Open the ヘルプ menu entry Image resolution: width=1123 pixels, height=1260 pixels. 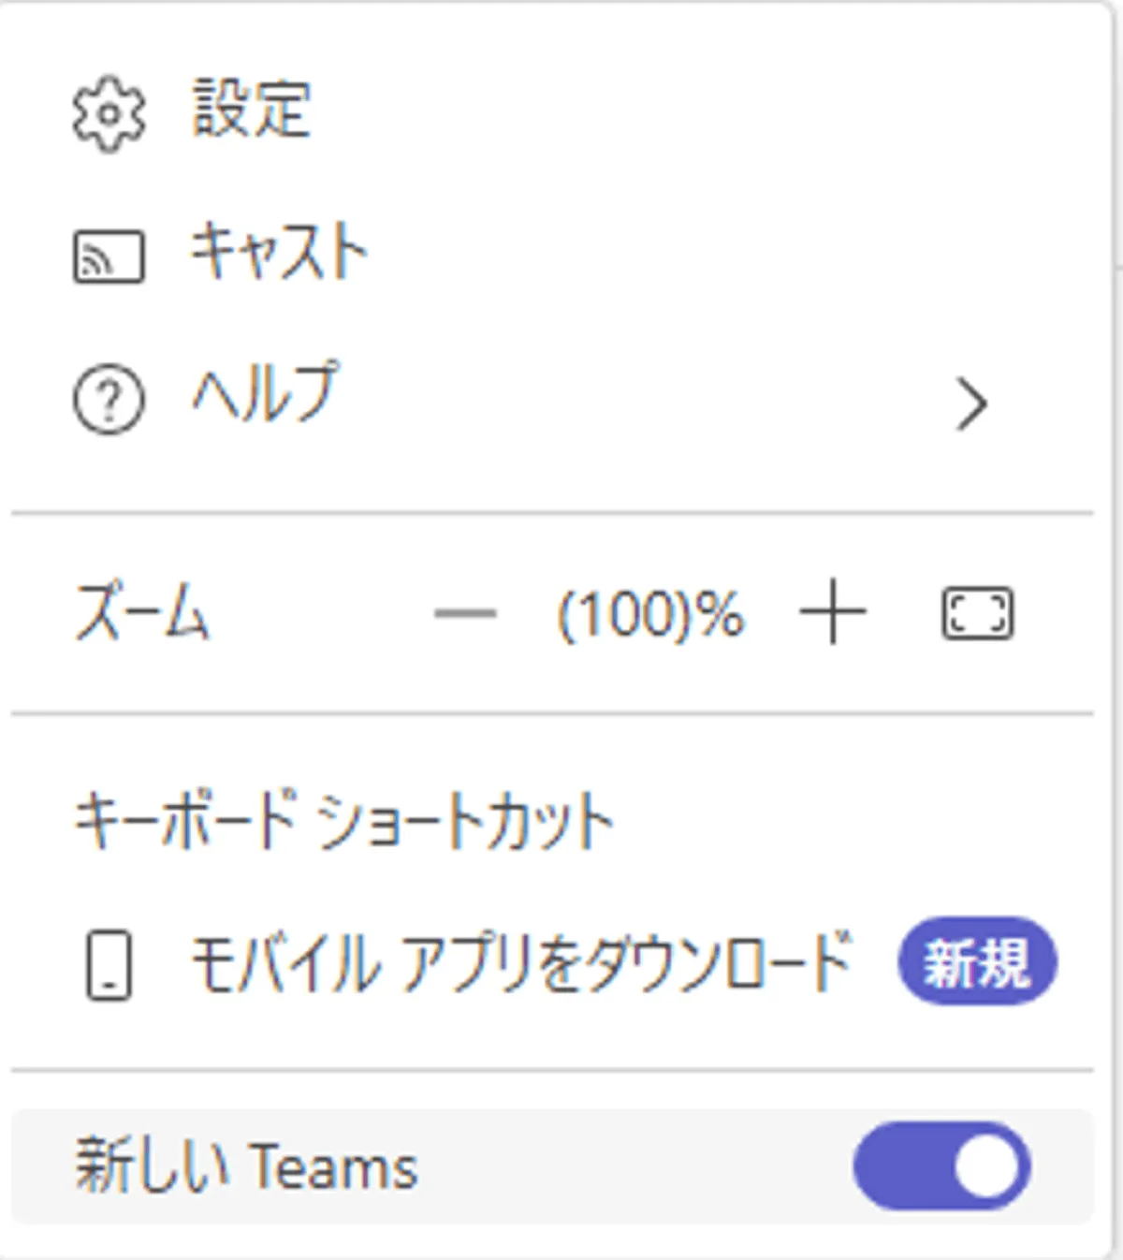pos(264,393)
